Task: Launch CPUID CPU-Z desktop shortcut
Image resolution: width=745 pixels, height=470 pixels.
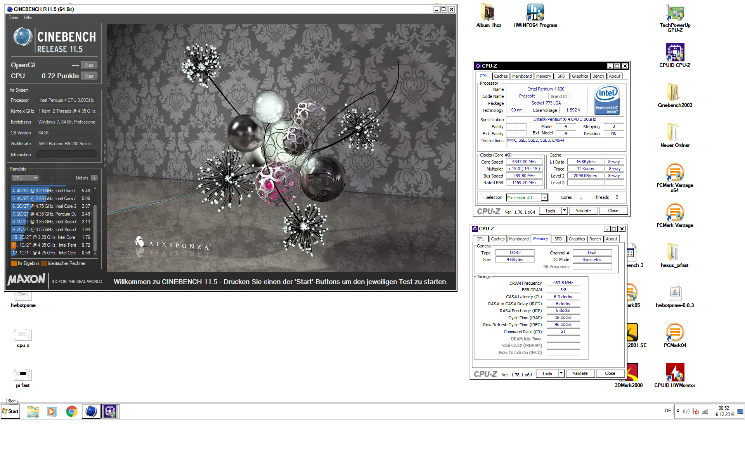Action: [675, 55]
